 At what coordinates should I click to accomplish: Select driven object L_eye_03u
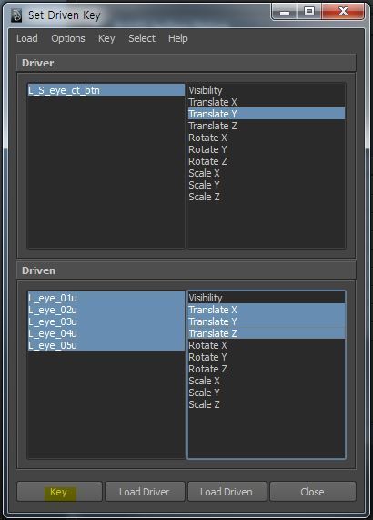coord(106,321)
